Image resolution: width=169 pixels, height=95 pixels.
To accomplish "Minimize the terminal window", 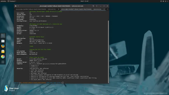I will point(101,6).
